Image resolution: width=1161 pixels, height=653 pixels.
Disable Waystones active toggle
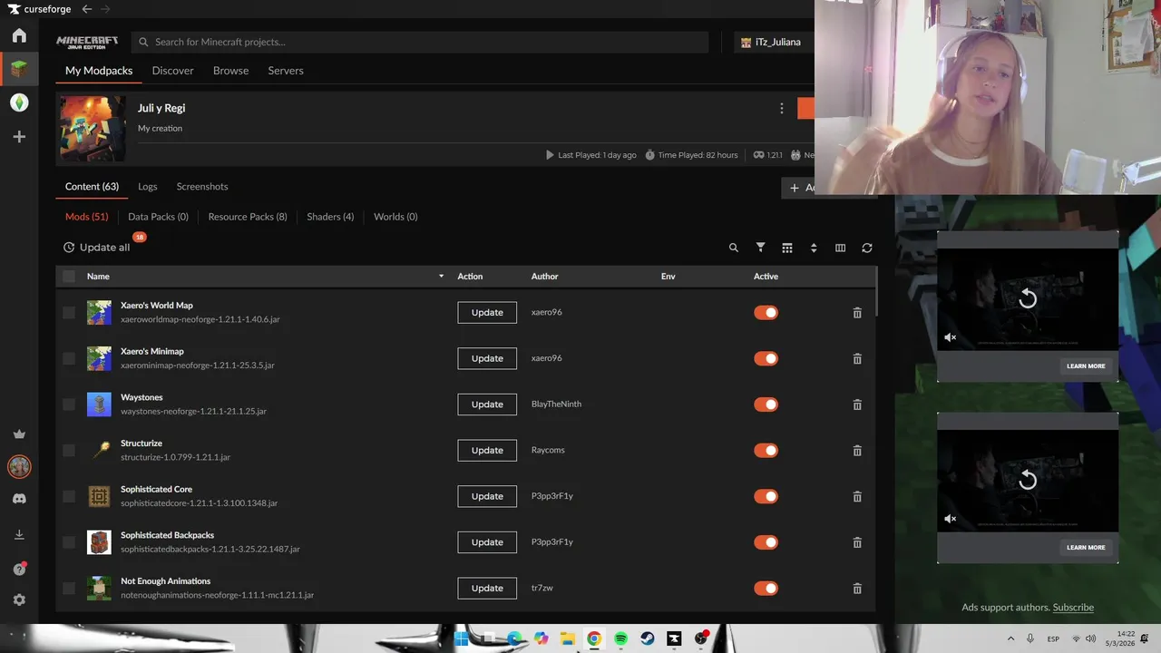point(766,404)
